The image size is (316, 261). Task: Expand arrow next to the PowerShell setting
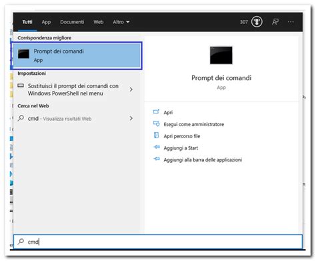click(131, 89)
